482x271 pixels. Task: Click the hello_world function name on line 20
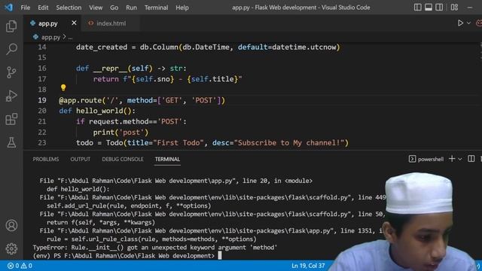pos(99,111)
